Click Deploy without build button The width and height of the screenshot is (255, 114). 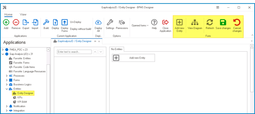(x=81, y=29)
